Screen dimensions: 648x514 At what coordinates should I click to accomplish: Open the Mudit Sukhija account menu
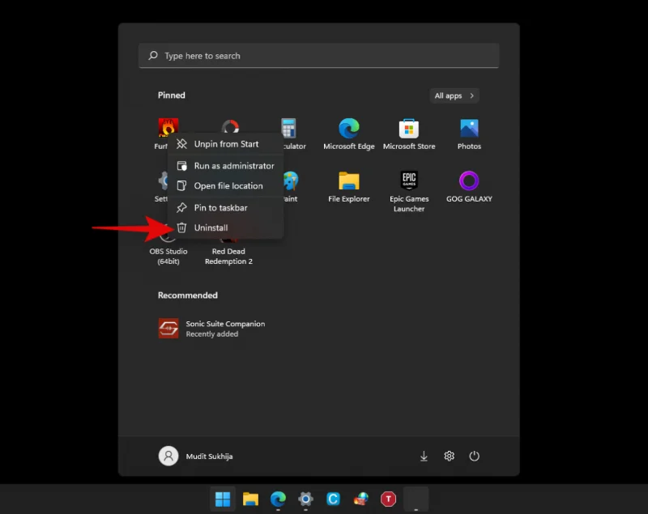click(197, 456)
